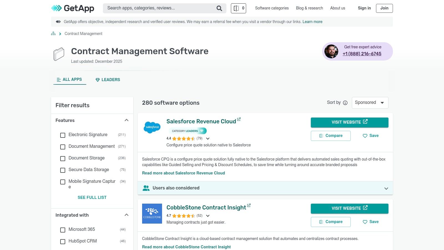Open the Sponsored sort dropdown
The image size is (444, 250).
tap(370, 102)
